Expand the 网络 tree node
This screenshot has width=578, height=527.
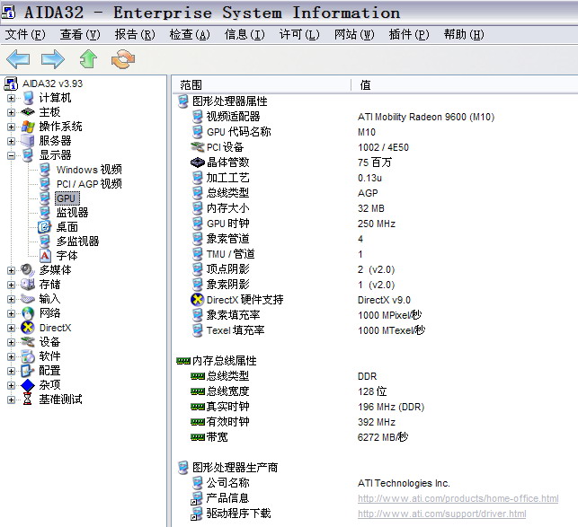coord(11,313)
